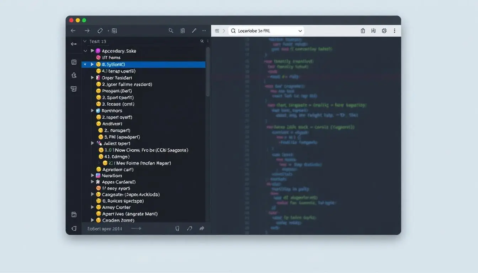Select the Agert ives (angrate Marid) row

[143, 214]
